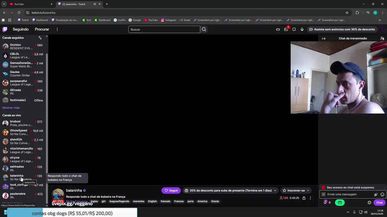Click the Twitch home logo

coord(5,29)
